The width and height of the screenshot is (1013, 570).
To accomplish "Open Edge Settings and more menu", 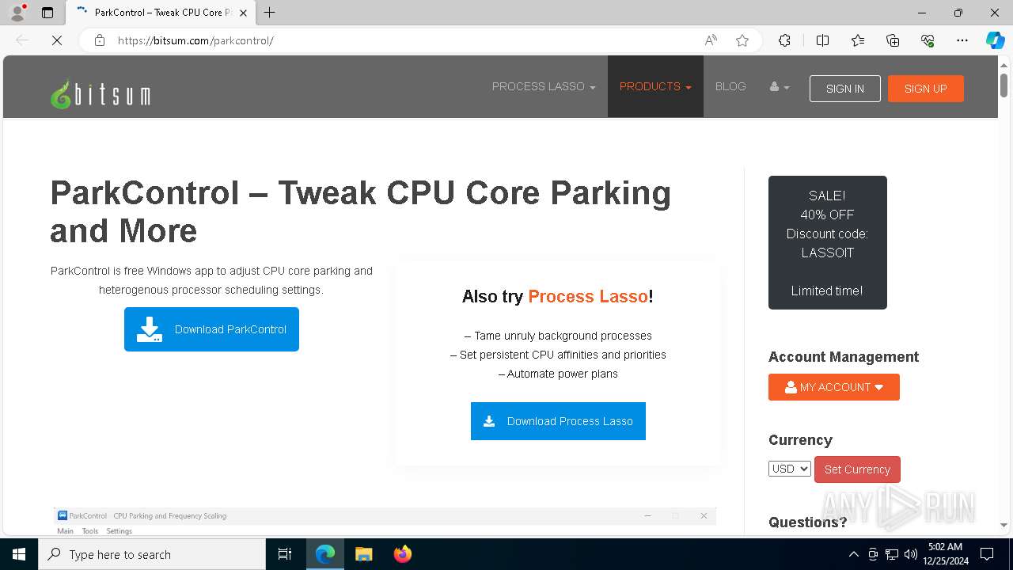I will click(x=962, y=40).
